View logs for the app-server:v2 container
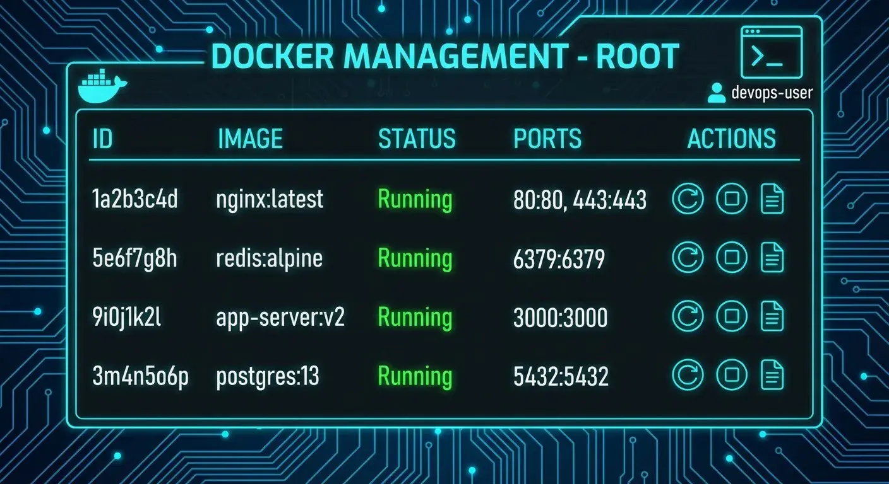Image resolution: width=889 pixels, height=484 pixels. point(772,316)
